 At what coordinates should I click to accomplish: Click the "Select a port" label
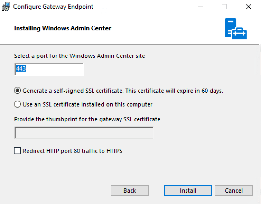pyautogui.click(x=80, y=56)
